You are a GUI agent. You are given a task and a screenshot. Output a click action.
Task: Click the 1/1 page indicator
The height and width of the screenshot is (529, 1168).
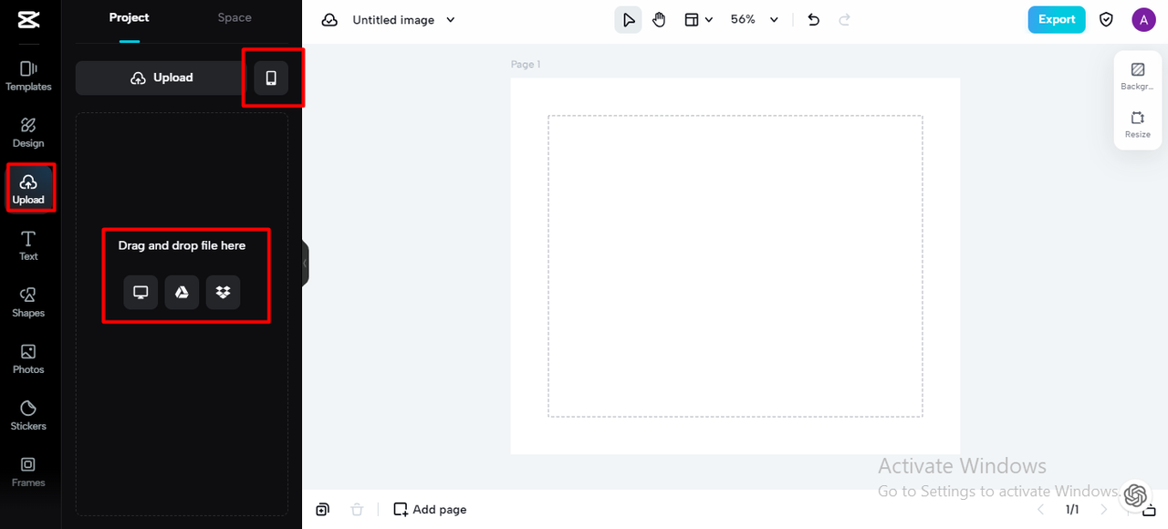click(x=1072, y=510)
